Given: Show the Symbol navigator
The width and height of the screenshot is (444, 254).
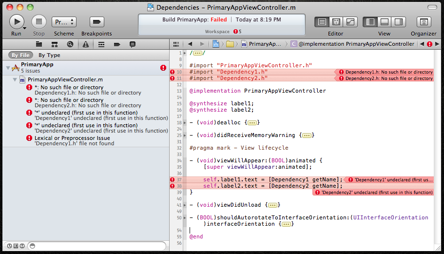Looking at the screenshot, I should [x=55, y=44].
